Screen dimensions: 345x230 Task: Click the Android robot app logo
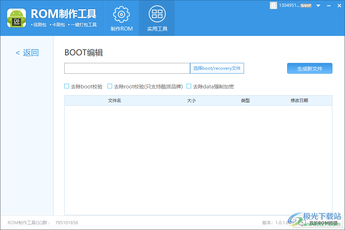[16, 18]
